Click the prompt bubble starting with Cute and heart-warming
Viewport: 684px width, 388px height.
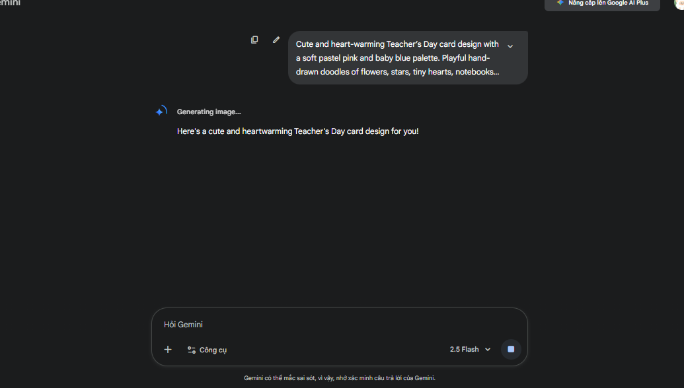coord(397,44)
